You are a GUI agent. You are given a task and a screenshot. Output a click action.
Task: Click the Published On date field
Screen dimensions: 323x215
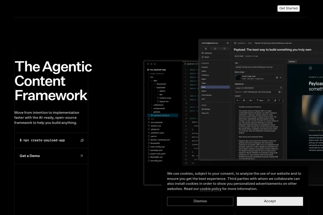[259, 88]
